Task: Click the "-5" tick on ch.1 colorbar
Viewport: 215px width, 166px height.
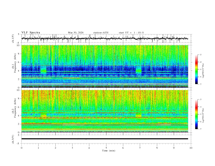Action: pos(200,69)
